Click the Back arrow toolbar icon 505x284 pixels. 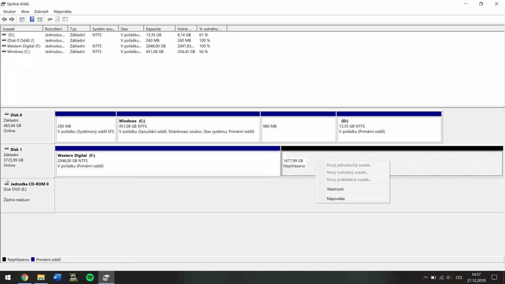pos(4,19)
